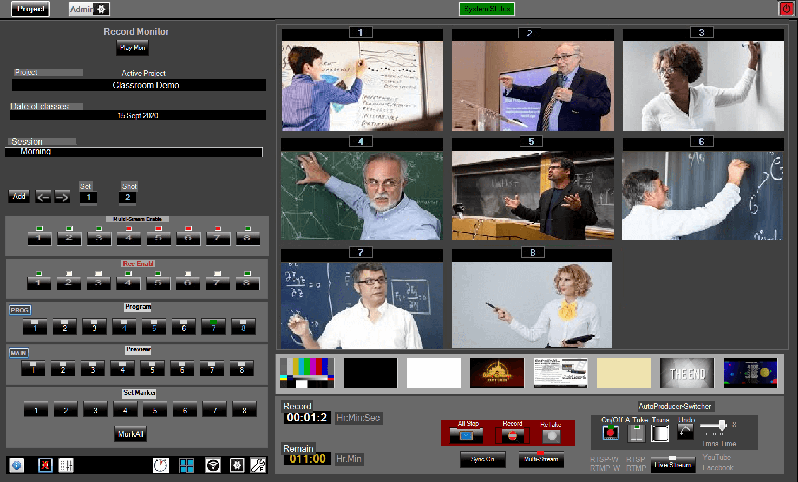Open the wrench tools icon
The image size is (798, 482).
258,465
